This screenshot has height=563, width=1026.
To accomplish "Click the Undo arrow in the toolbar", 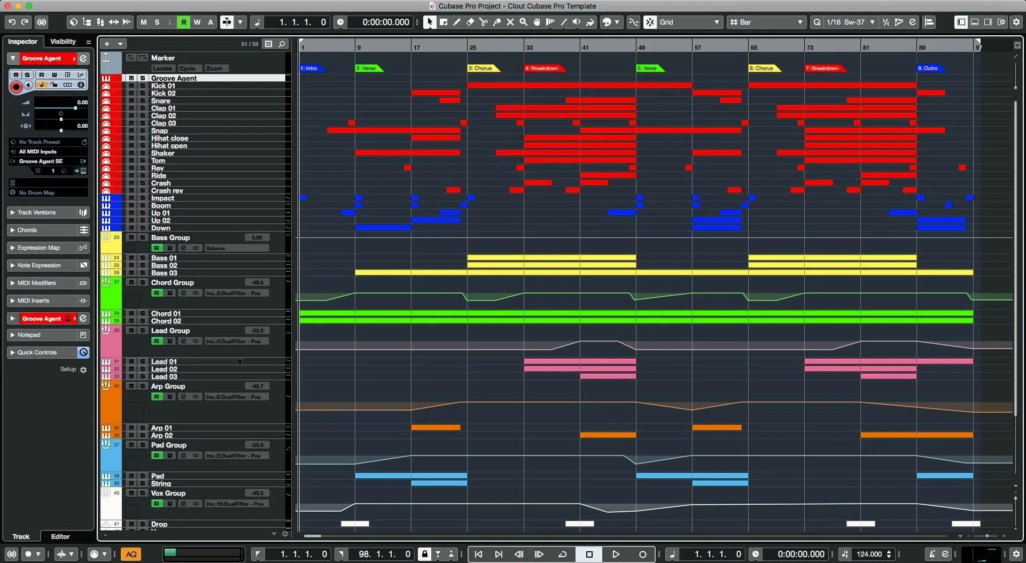I will [x=12, y=22].
